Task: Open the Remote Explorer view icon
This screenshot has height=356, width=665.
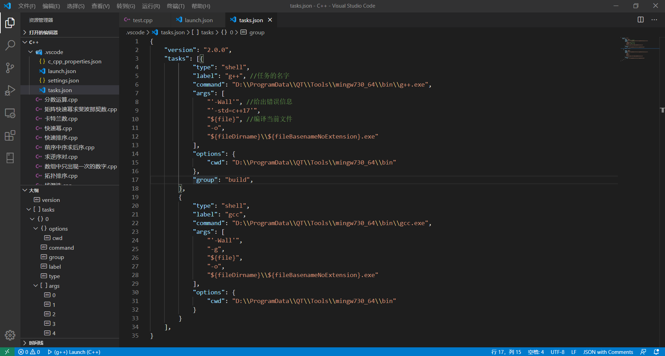Action: pyautogui.click(x=10, y=113)
